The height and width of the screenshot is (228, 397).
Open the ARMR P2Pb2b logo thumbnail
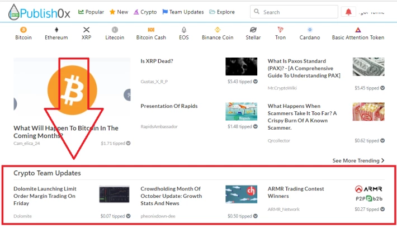coord(369,194)
